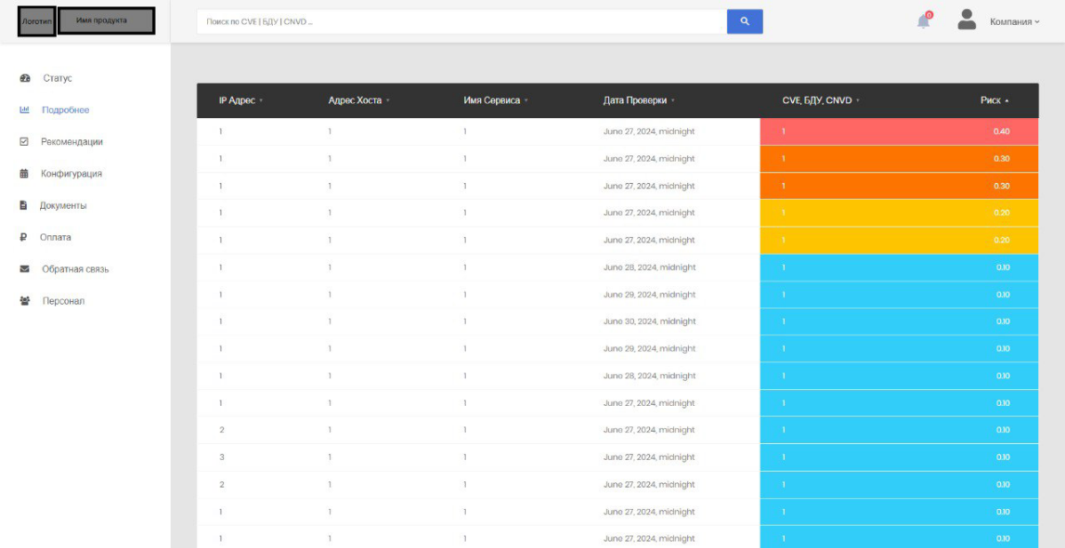Click the envelope icon beside Обратная связь
The height and width of the screenshot is (548, 1065).
[x=25, y=269]
